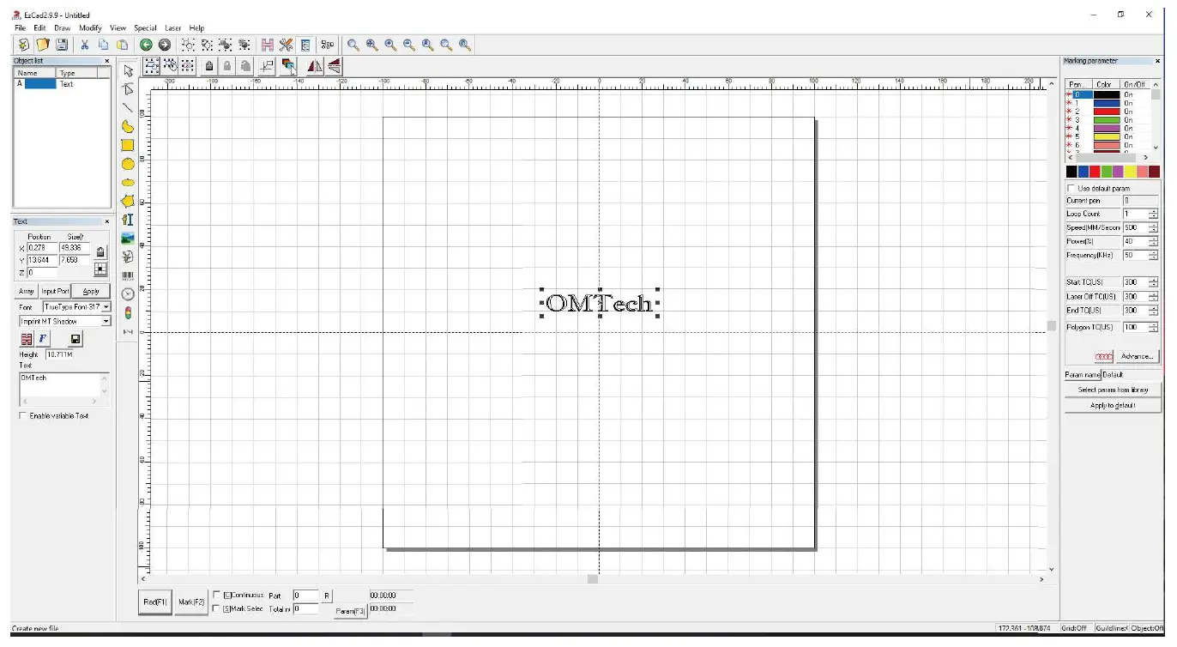
Task: Adjust the Speed spinner arrows
Action: [x=1153, y=227]
